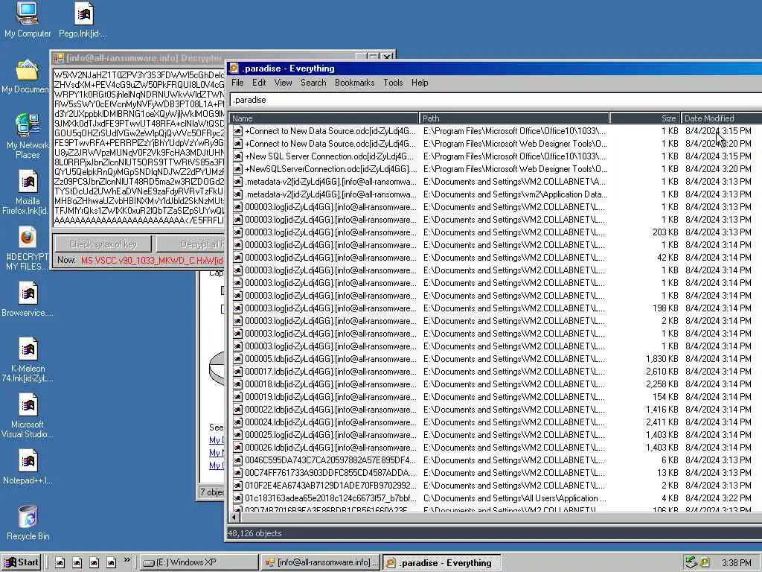The width and height of the screenshot is (762, 572).
Task: Open the Search menu in Everything
Action: click(313, 83)
